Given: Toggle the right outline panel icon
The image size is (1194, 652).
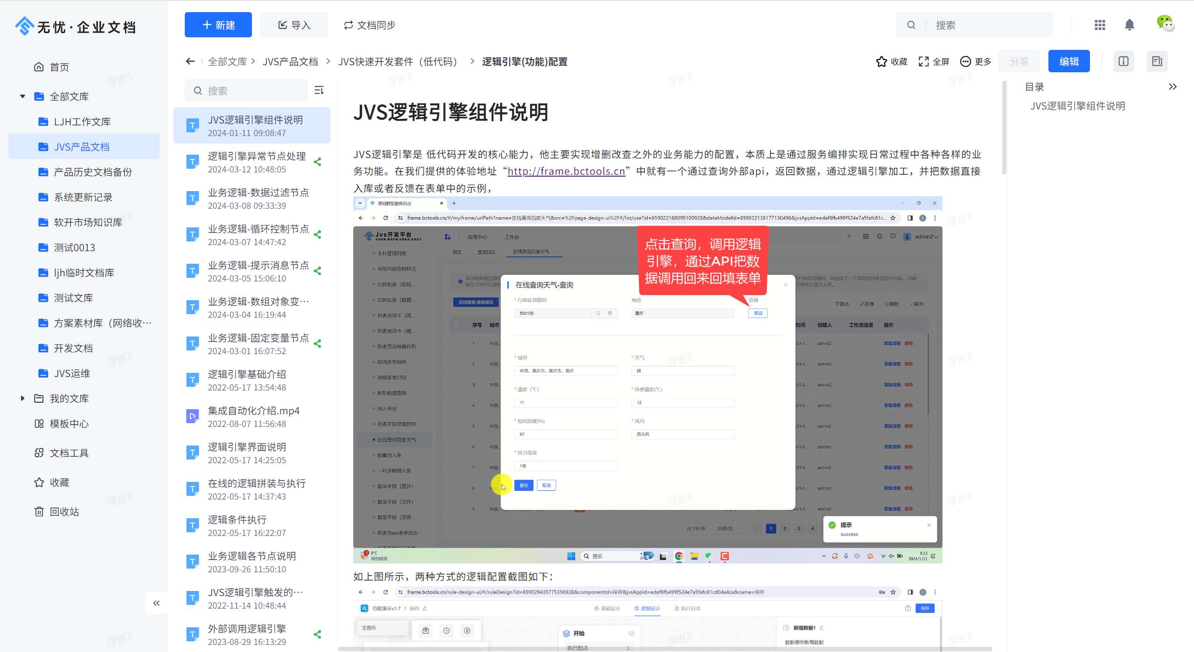Looking at the screenshot, I should 1157,62.
